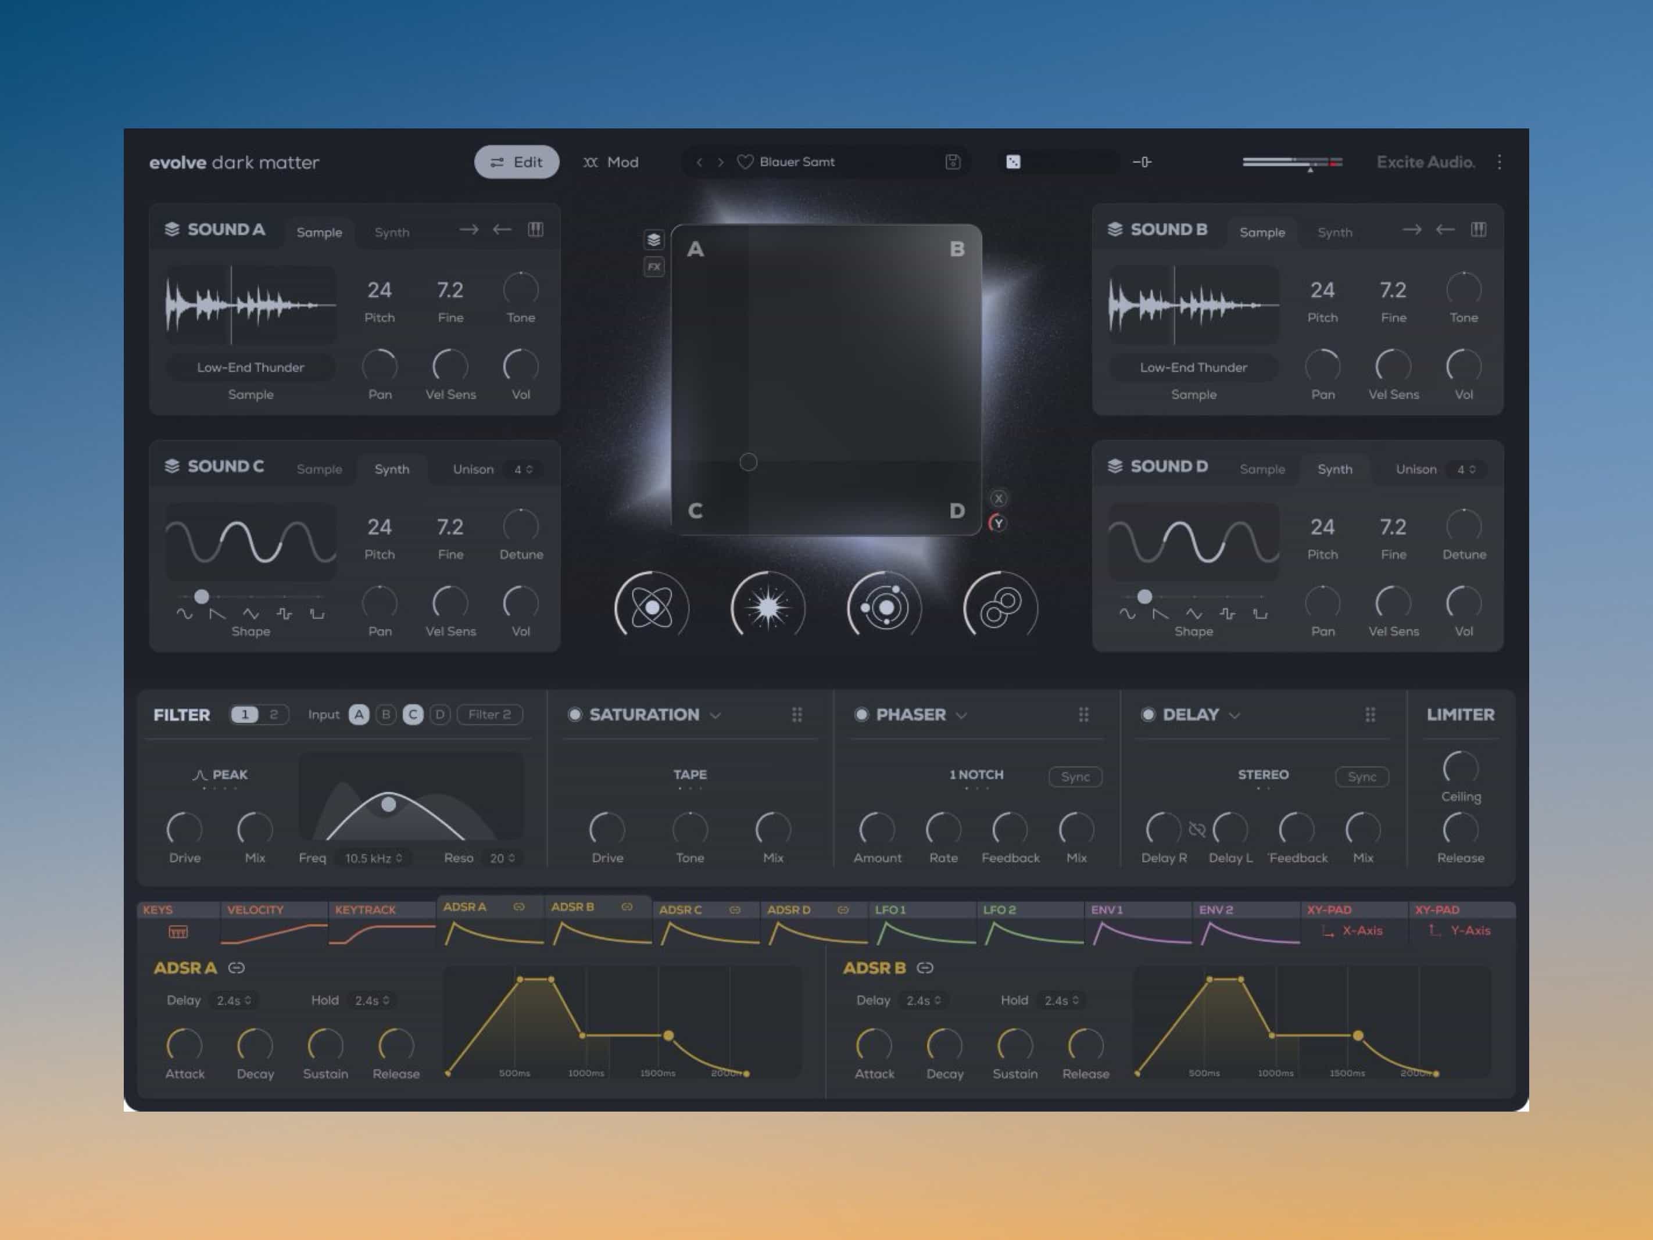Viewport: 1653px width, 1240px height.
Task: Click the slider icon next to randomizer
Action: pos(1142,162)
